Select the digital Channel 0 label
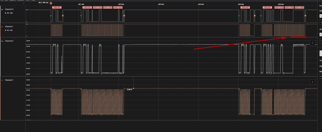The width and height of the screenshot is (322, 132). 9,9
